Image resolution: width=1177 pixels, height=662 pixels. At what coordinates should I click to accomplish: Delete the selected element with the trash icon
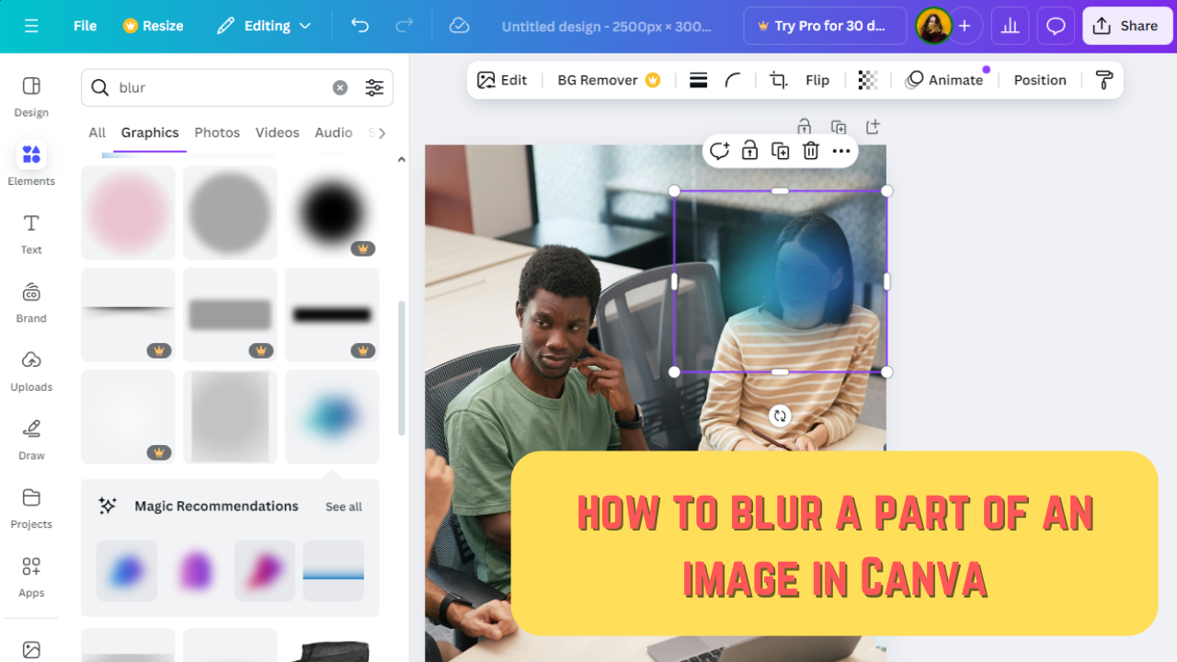click(810, 150)
